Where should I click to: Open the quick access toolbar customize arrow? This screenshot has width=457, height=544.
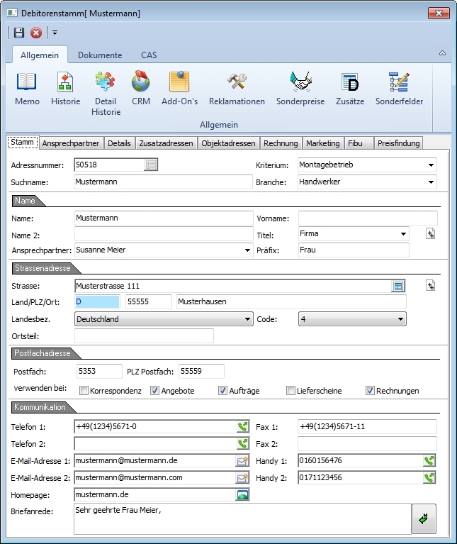click(55, 33)
